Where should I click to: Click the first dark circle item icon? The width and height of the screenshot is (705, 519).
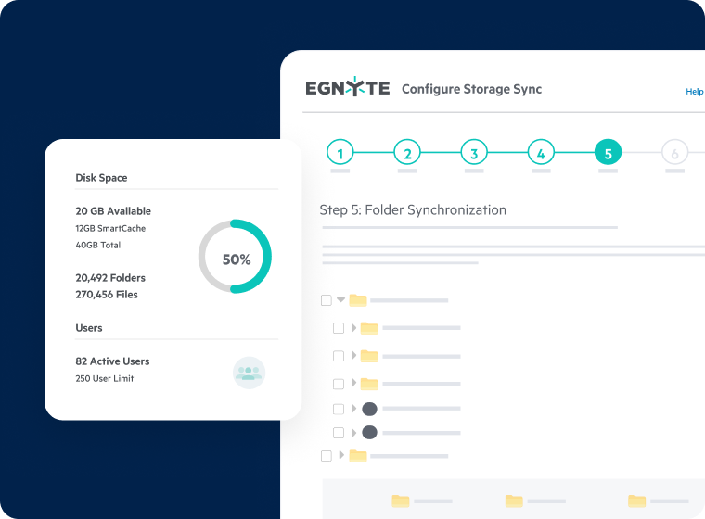(369, 409)
